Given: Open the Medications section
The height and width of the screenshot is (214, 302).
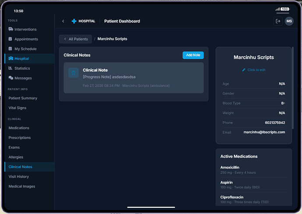Looking at the screenshot, I should point(19,128).
